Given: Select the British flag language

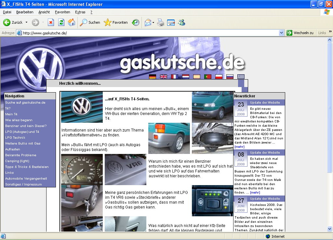Looking at the screenshot, I should point(164,77).
